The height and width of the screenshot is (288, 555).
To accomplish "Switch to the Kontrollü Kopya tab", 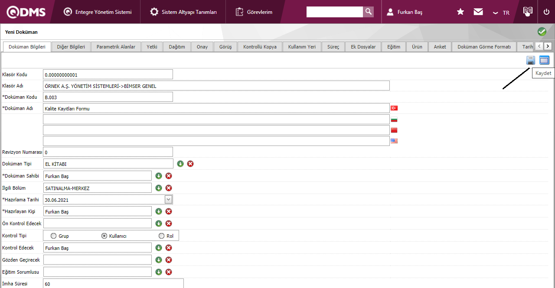I will click(260, 47).
